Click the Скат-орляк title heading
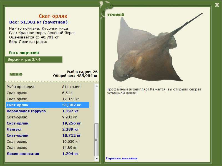Image resolution: width=222 pixels, height=166 pixels. 53,16
